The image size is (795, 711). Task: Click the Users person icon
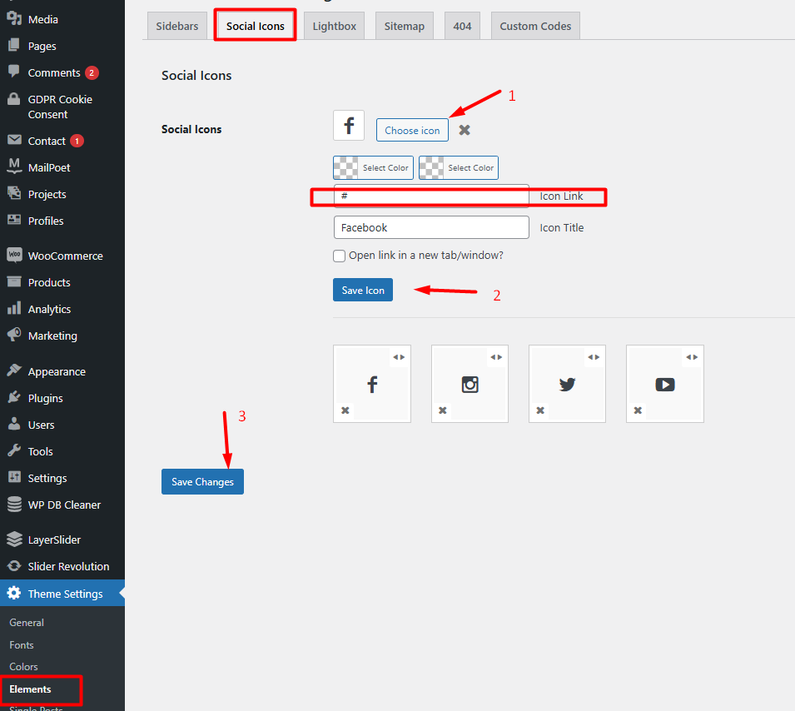14,424
